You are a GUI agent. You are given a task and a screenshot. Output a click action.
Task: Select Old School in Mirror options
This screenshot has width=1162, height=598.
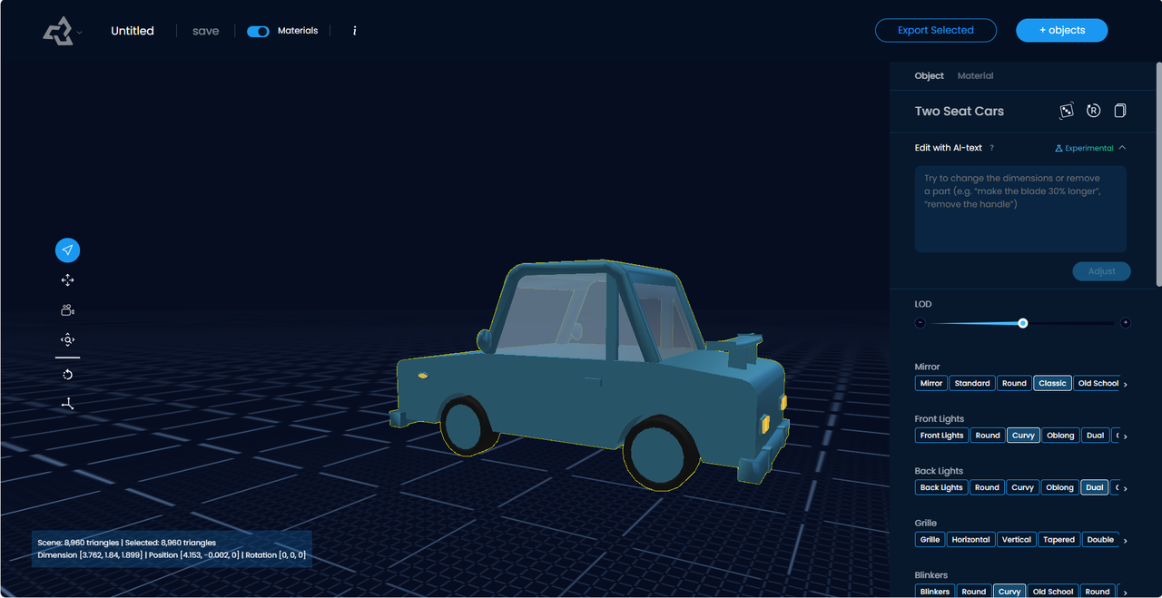(1097, 383)
